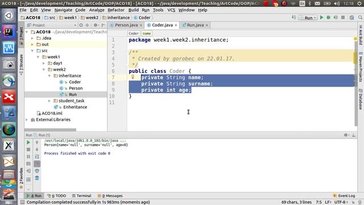This screenshot has width=364, height=205.
Task: Rerun program in the Run panel
Action: (28, 142)
